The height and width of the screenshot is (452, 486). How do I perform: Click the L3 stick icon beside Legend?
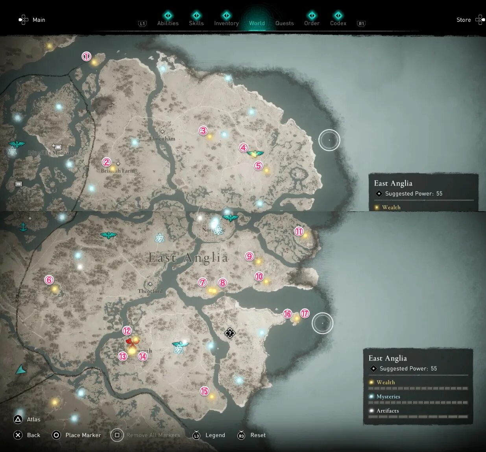(x=196, y=435)
